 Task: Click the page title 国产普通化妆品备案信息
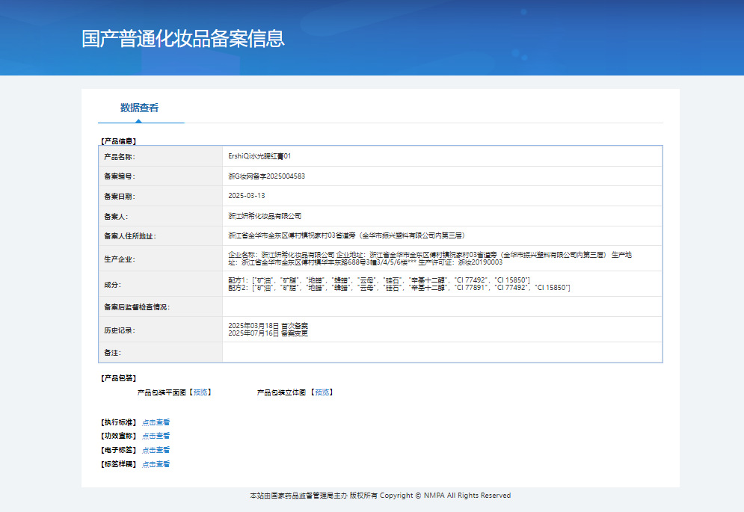click(182, 38)
